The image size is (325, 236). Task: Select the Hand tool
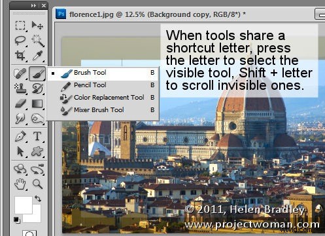click(20, 184)
